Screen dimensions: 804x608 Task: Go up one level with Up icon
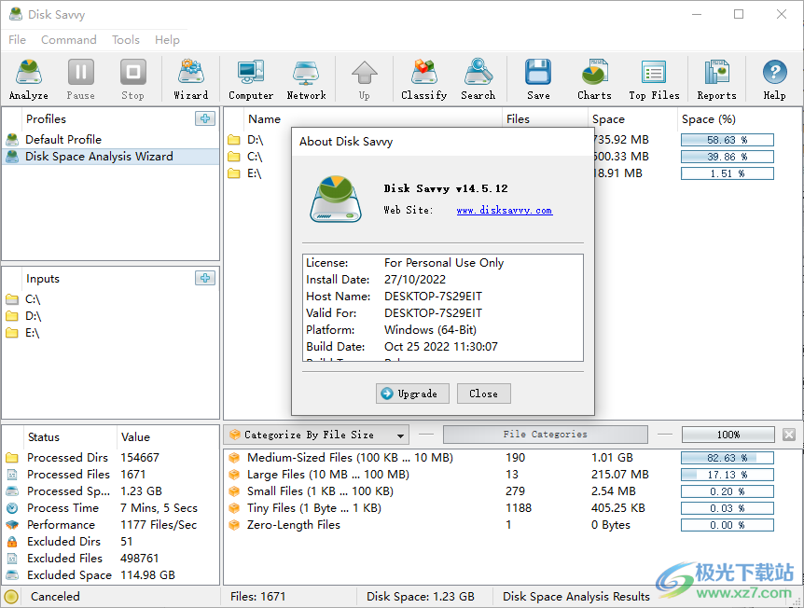click(x=364, y=79)
